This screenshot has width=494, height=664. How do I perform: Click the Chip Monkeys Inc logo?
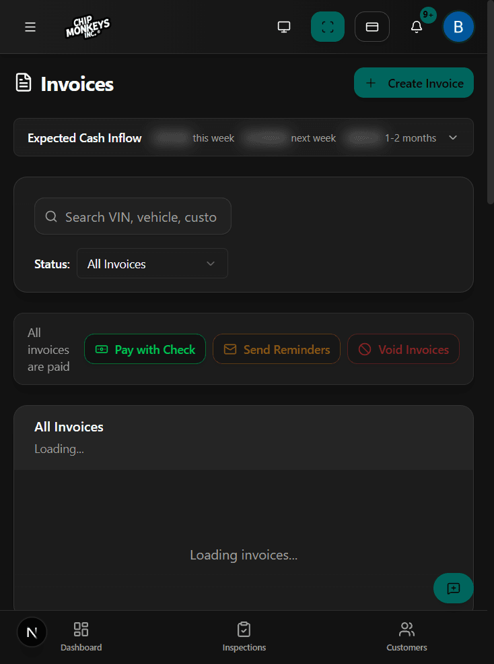pyautogui.click(x=87, y=28)
